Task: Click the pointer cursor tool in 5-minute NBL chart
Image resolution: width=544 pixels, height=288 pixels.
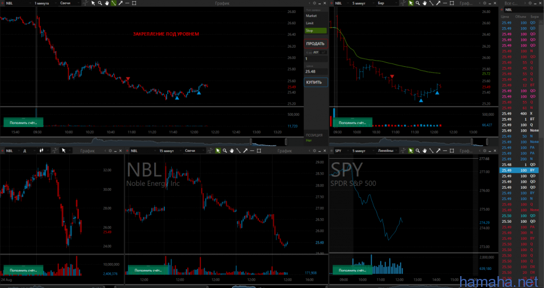Action: point(411,3)
